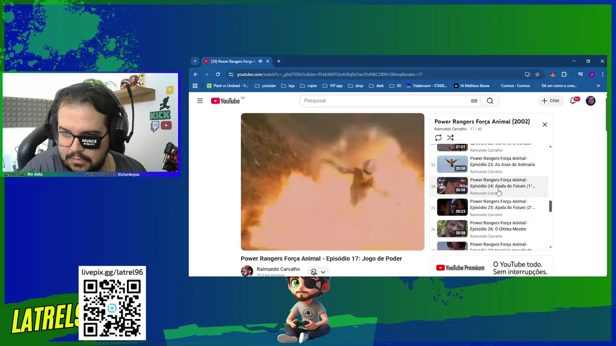The height and width of the screenshot is (346, 616).
Task: Open the cripto bookmarks folder
Action: (x=308, y=86)
